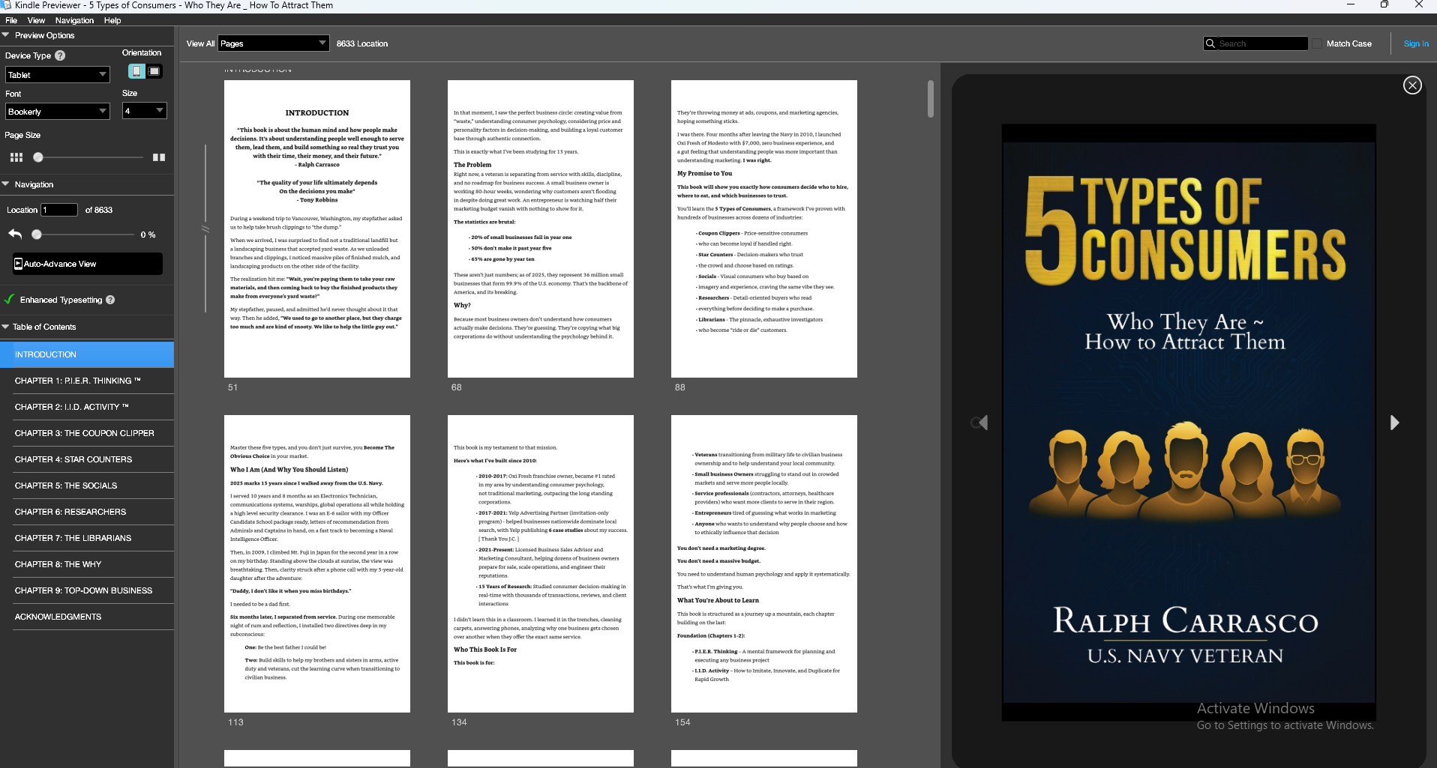Collapse the Preview Options section

coord(6,35)
